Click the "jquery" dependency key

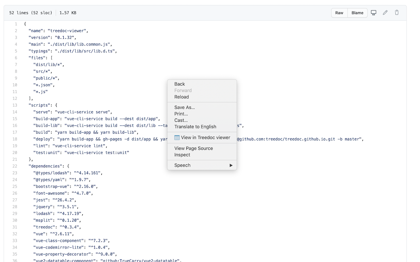(x=43, y=207)
